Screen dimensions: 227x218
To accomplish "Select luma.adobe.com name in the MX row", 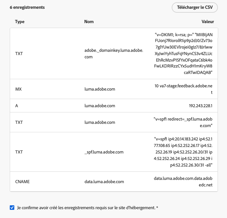I will coord(100,89).
